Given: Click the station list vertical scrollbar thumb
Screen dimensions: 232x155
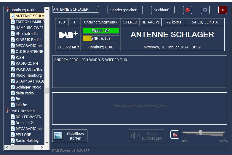Looking at the screenshot, I should tap(47, 90).
